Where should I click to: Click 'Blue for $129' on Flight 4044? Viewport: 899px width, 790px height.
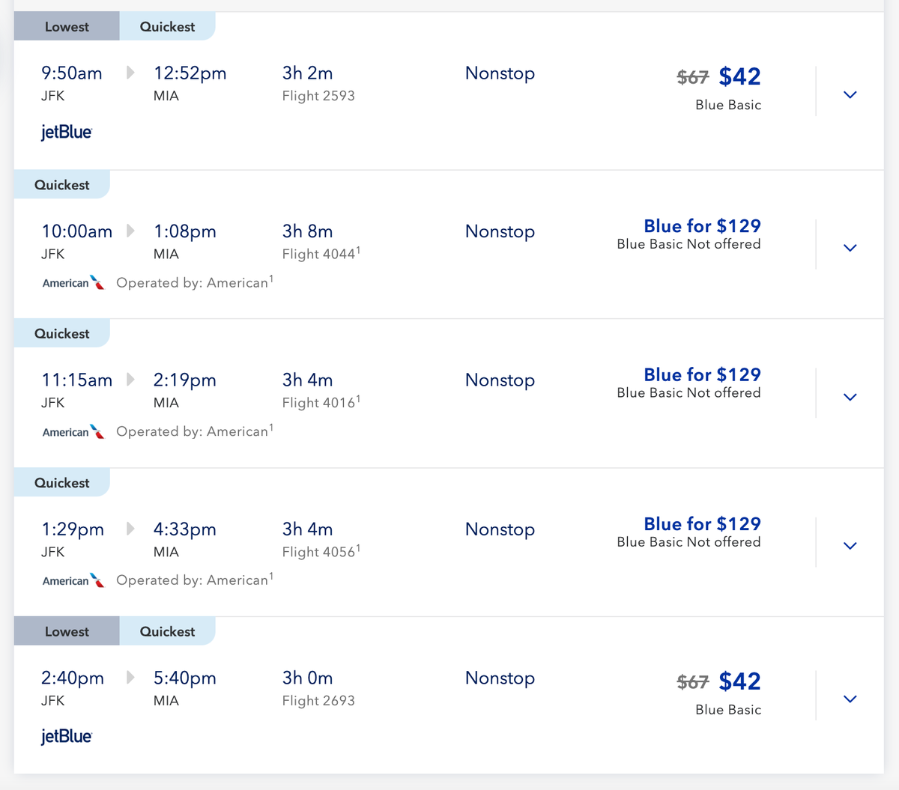pyautogui.click(x=702, y=225)
